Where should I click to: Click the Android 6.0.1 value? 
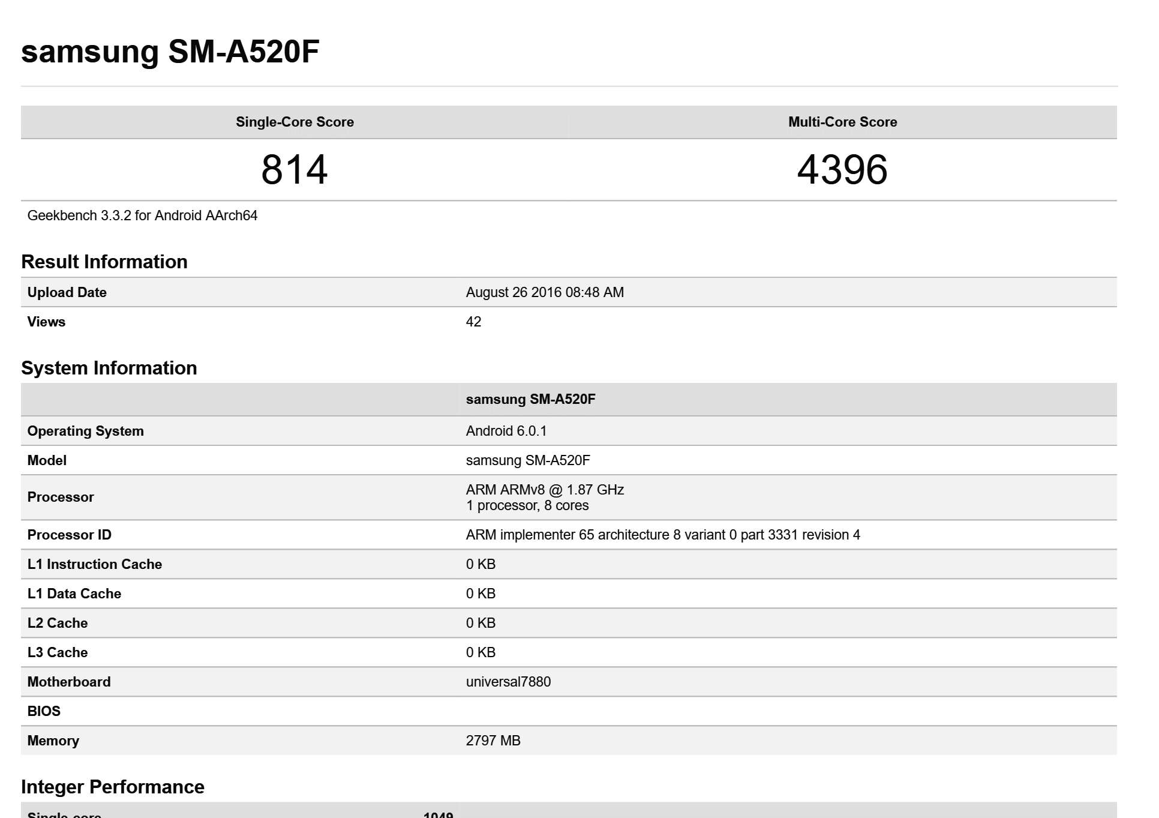(506, 431)
